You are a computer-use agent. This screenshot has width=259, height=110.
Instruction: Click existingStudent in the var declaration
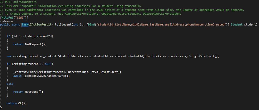pos(26,56)
